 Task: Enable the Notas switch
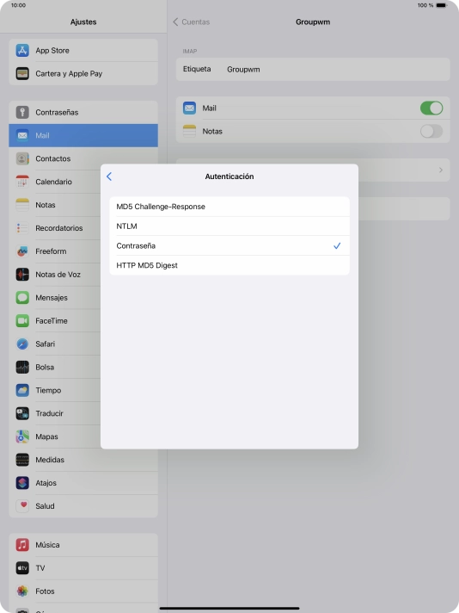click(x=431, y=132)
